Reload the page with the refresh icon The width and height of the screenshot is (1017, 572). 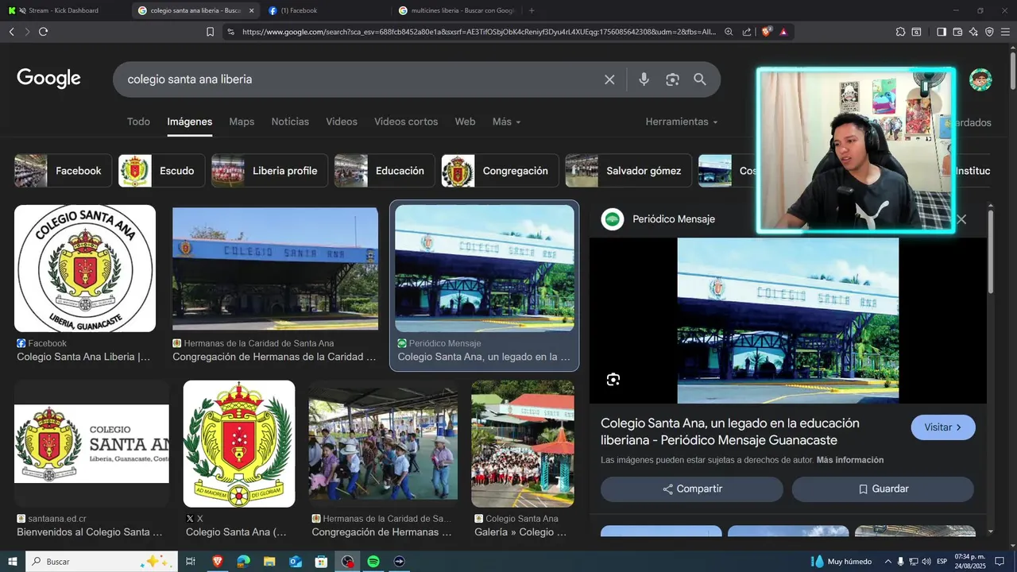[43, 32]
